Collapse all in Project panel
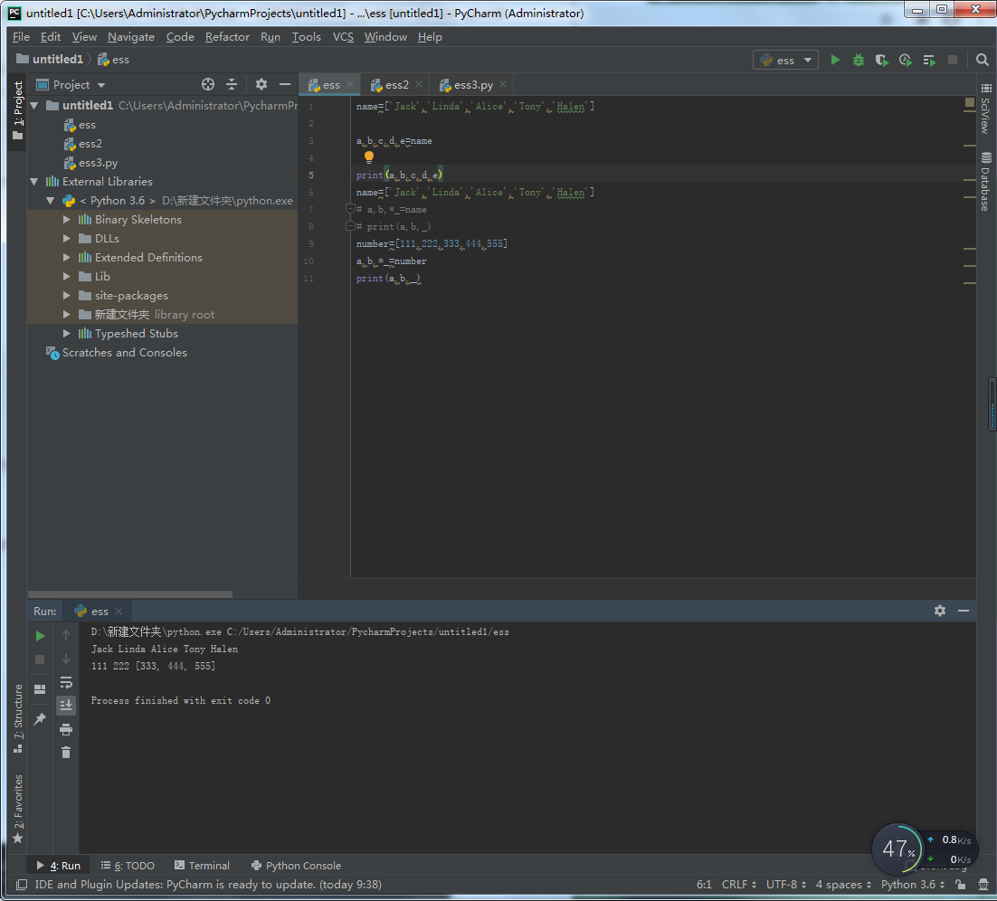This screenshot has width=997, height=901. pyautogui.click(x=232, y=84)
